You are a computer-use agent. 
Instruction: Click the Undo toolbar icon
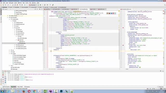click(8, 5)
